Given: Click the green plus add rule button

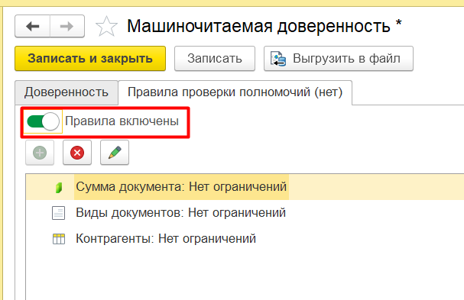Looking at the screenshot, I should pyautogui.click(x=40, y=153).
